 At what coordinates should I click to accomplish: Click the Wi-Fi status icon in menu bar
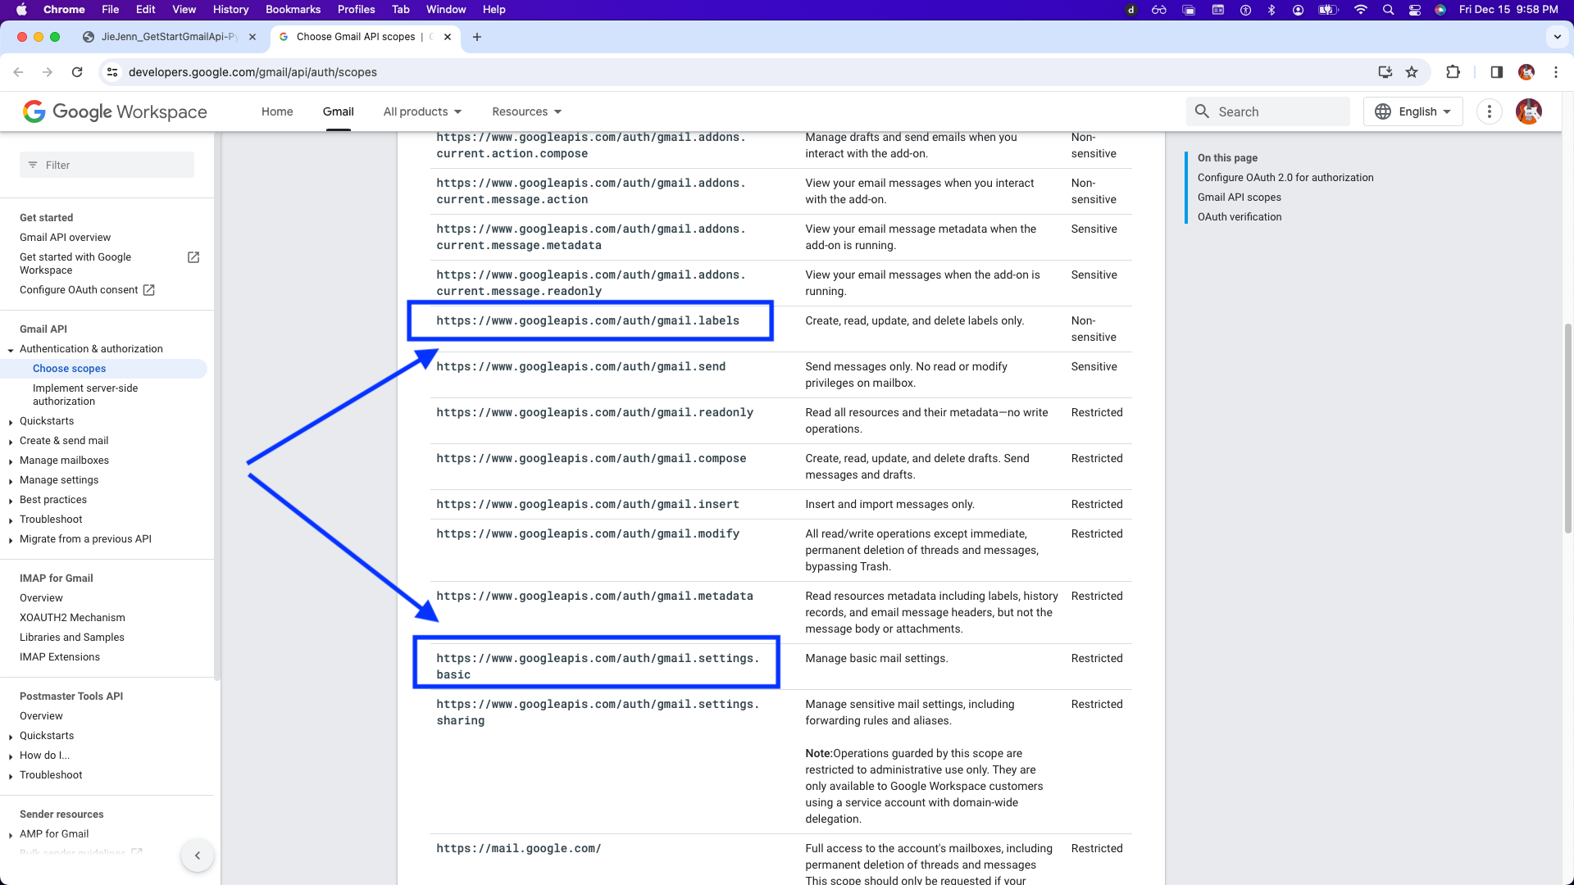[x=1361, y=10]
